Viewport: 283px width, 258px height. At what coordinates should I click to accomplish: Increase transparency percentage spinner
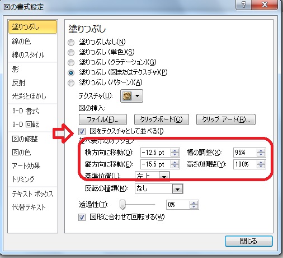click(x=194, y=202)
